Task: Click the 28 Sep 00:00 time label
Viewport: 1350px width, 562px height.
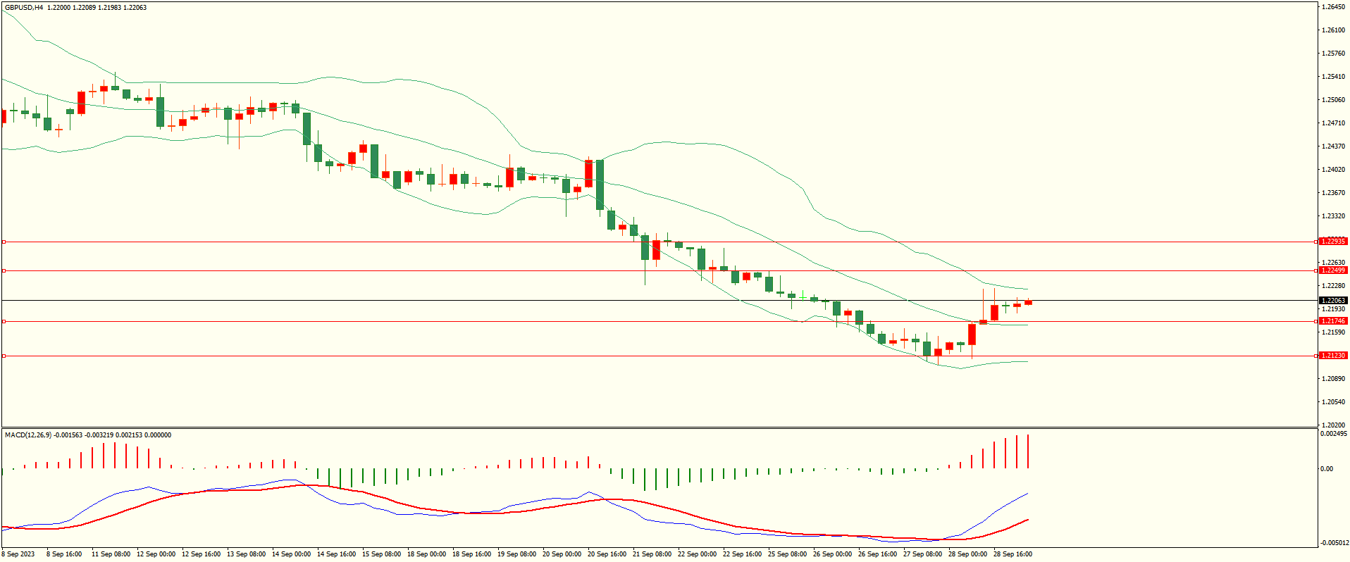Action: click(967, 554)
